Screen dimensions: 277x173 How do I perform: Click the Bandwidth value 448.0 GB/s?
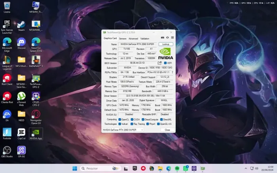(163, 91)
